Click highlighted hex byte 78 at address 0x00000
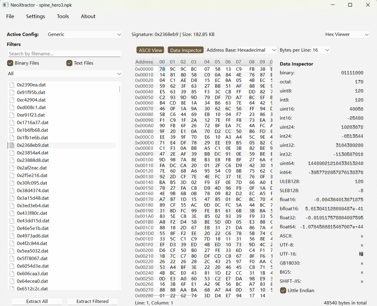The width and height of the screenshot is (377, 306). 162,69
